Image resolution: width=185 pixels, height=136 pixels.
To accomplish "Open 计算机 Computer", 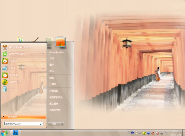I will (x=53, y=84).
